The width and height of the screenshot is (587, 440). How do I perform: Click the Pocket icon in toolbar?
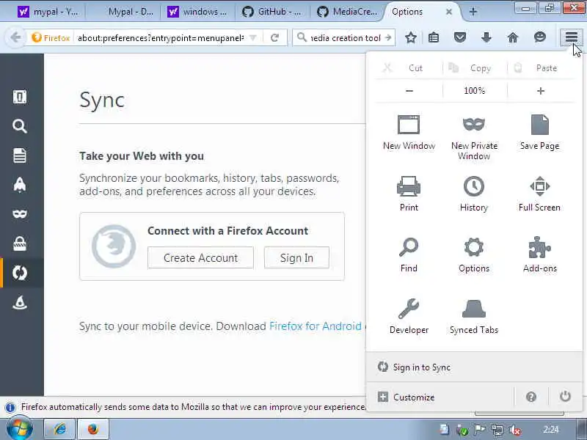tap(460, 37)
